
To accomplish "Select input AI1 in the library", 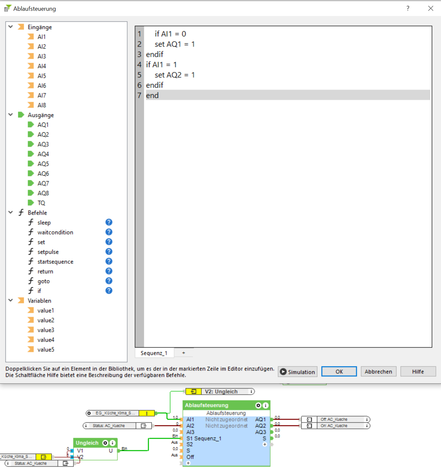I will (42, 37).
